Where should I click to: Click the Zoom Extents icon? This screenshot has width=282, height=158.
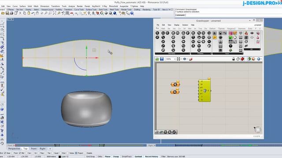[54, 13]
